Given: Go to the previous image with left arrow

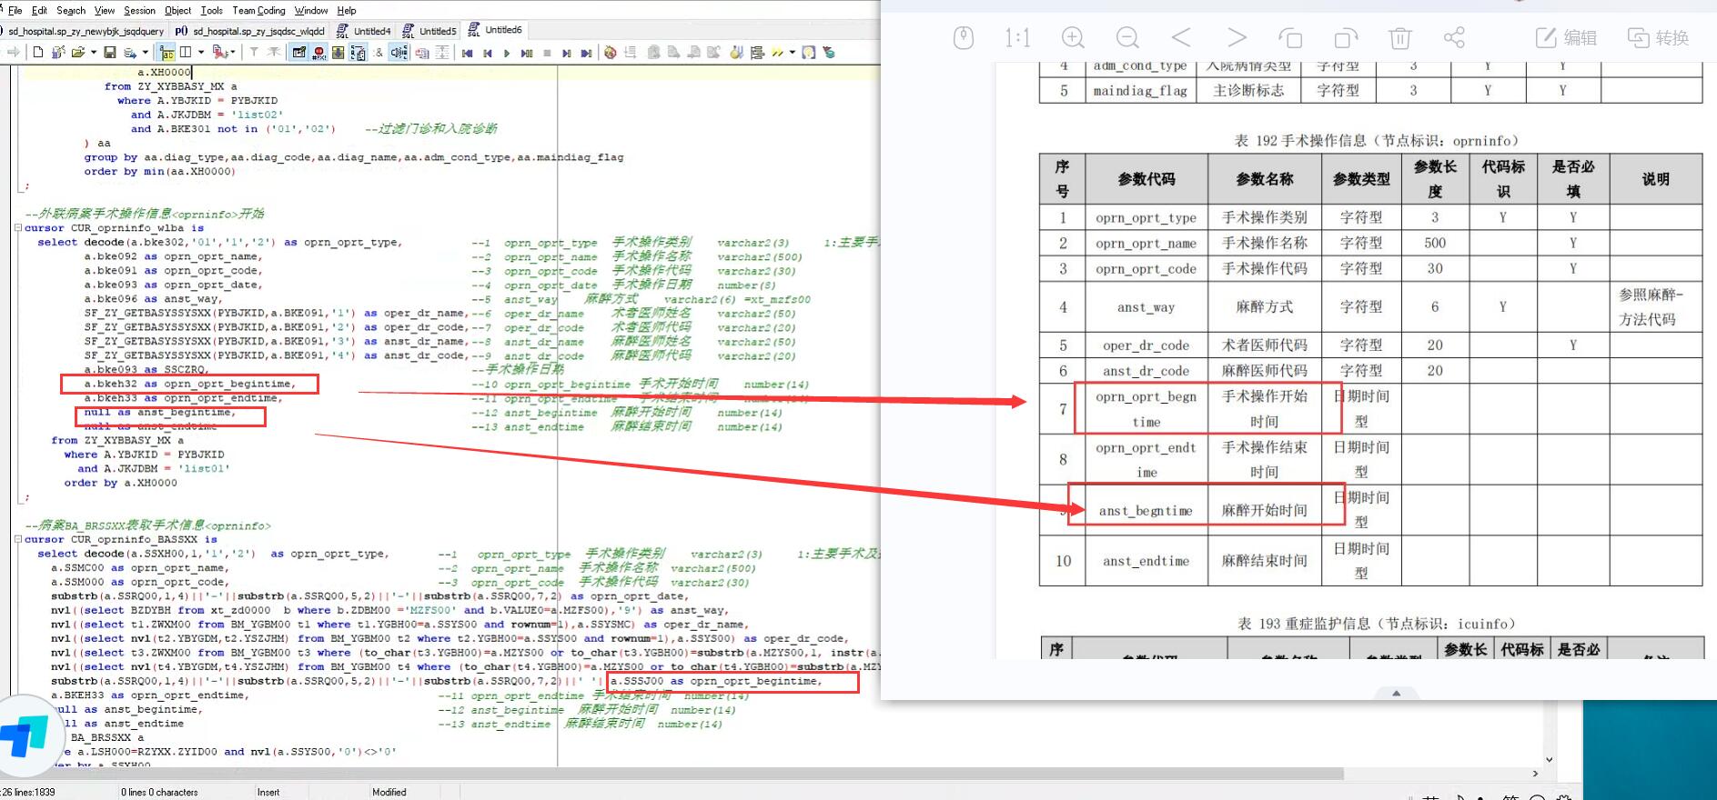Looking at the screenshot, I should coord(1181,37).
